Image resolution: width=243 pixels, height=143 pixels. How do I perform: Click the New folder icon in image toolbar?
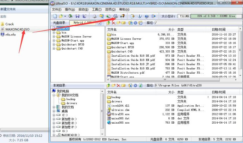pyautogui.click(x=119, y=23)
